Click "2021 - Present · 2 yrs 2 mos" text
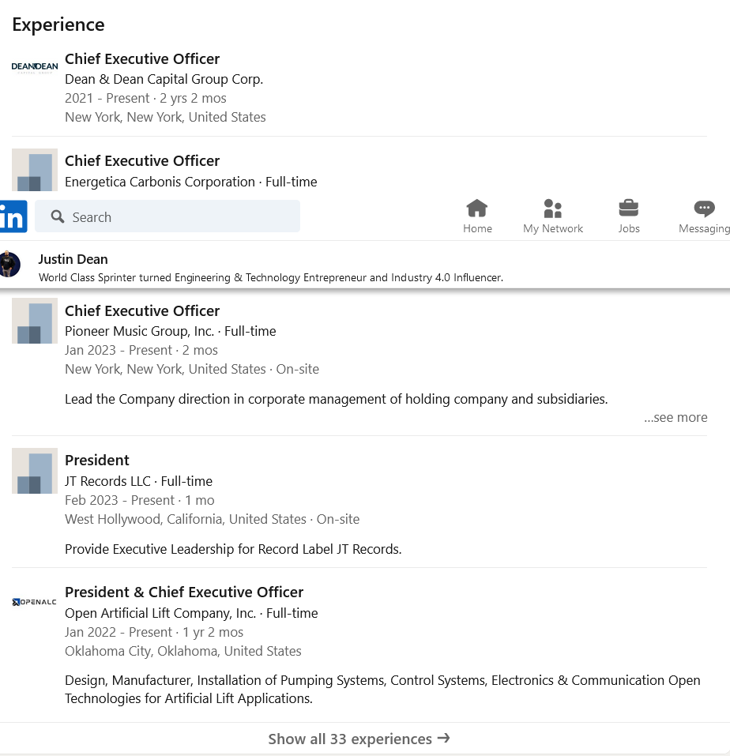Viewport: 730px width, 756px height. coord(145,99)
